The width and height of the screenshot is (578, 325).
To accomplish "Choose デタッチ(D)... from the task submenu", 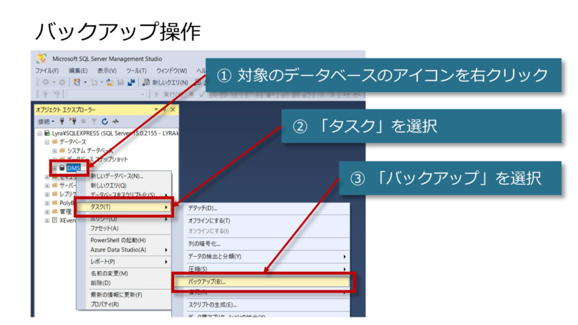I will coord(203,208).
